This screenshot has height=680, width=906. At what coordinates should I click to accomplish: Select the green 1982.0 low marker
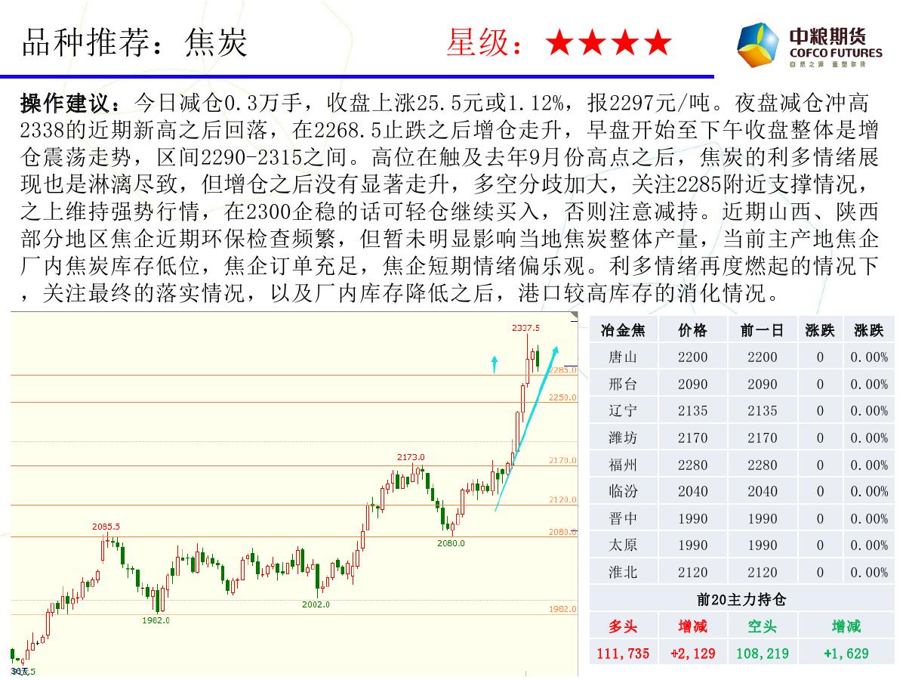(156, 620)
